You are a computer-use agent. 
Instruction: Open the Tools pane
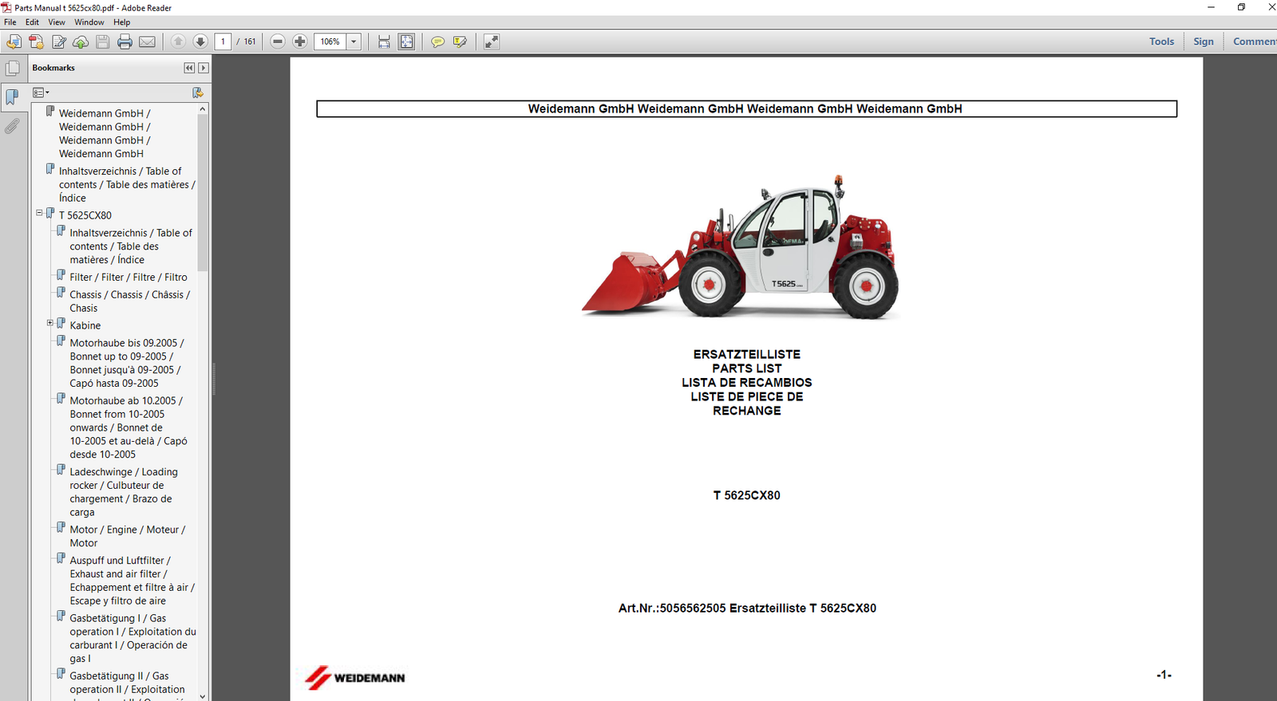click(1161, 41)
